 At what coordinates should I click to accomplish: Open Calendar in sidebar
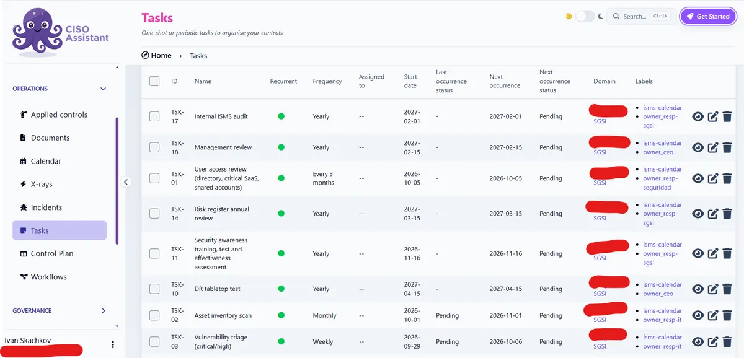tap(60, 161)
